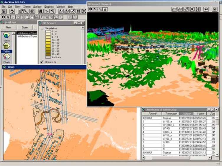The image size is (222, 166).
Task: Select the Text tool (T) icon
Action: point(56,17)
